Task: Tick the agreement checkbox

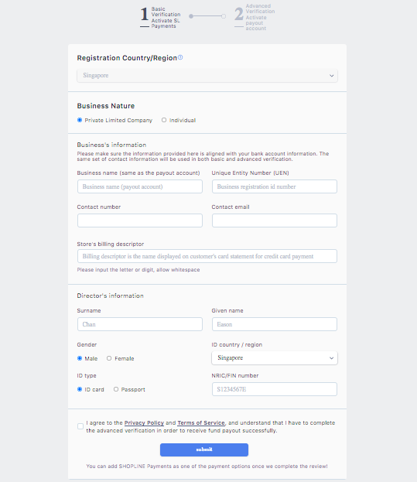Action: pos(80,426)
